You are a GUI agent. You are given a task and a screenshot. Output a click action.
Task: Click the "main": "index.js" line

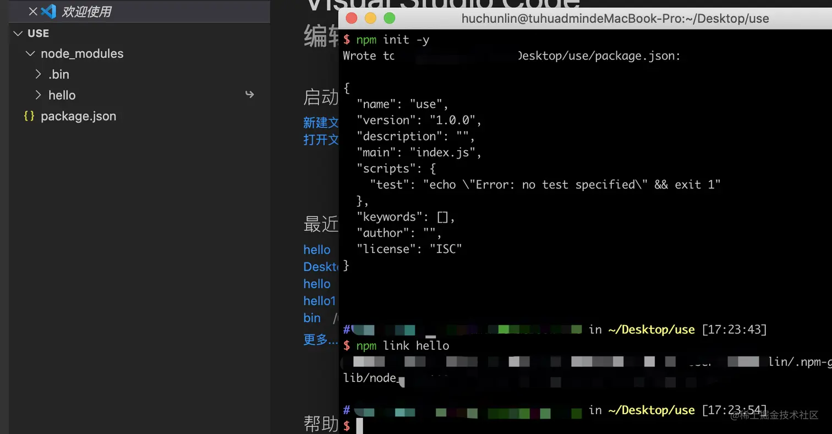(419, 152)
